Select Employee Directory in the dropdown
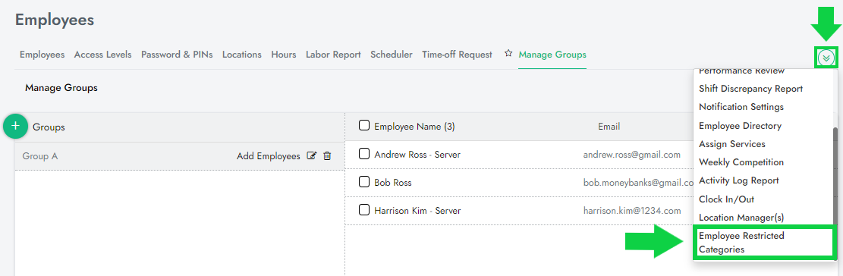 [x=740, y=126]
